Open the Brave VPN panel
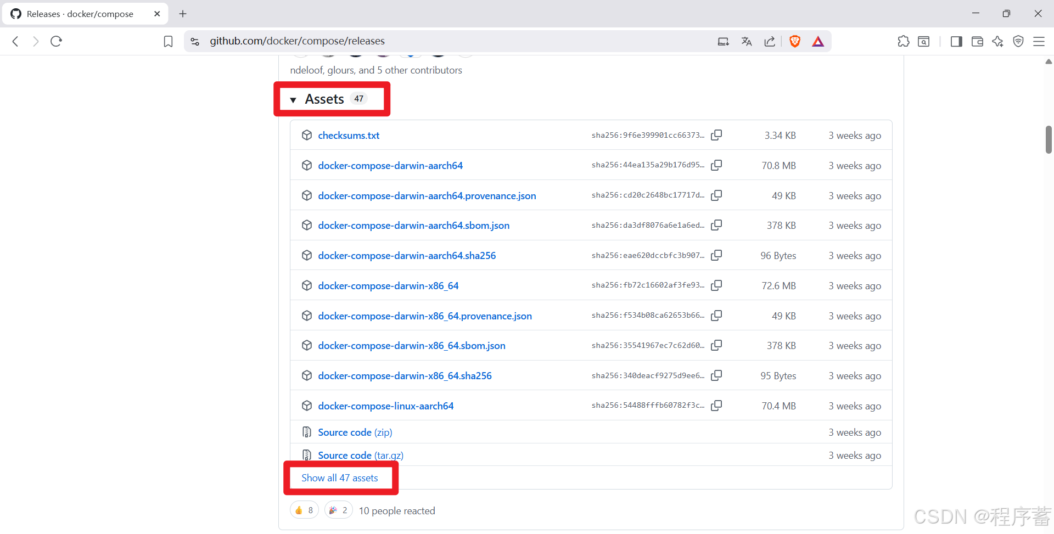 (x=1018, y=41)
